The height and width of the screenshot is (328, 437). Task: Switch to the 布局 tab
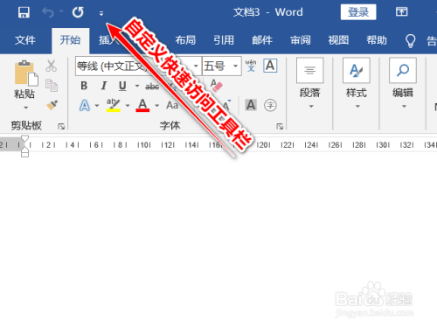185,40
